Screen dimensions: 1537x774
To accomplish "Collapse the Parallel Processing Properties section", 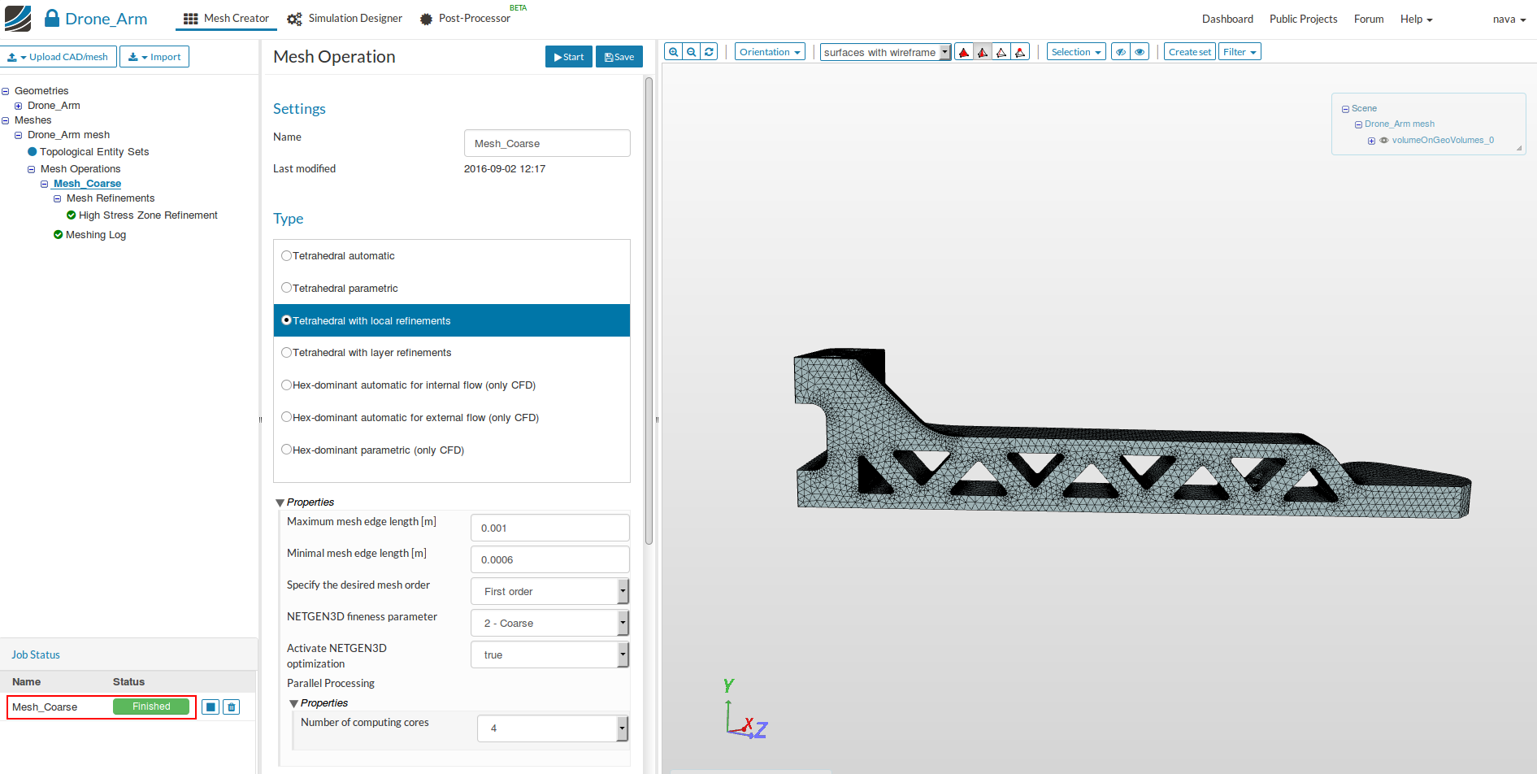I will click(294, 704).
